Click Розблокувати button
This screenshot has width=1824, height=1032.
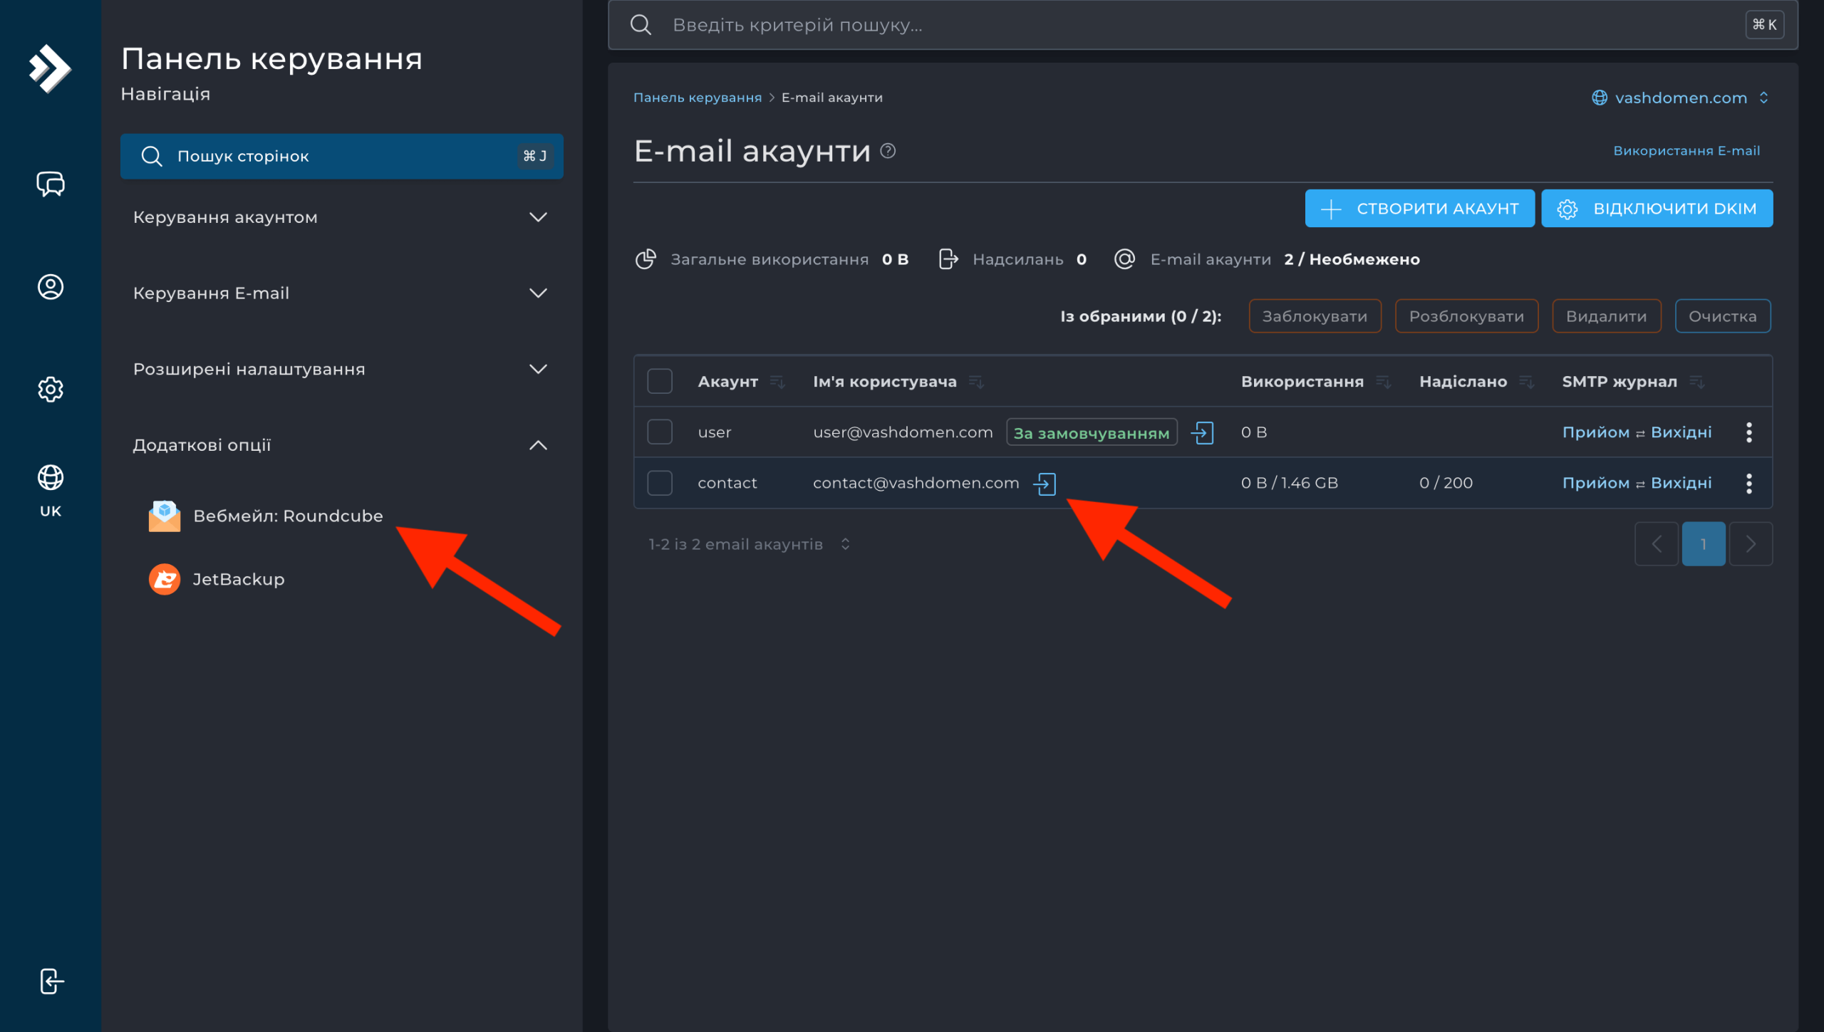(x=1467, y=316)
